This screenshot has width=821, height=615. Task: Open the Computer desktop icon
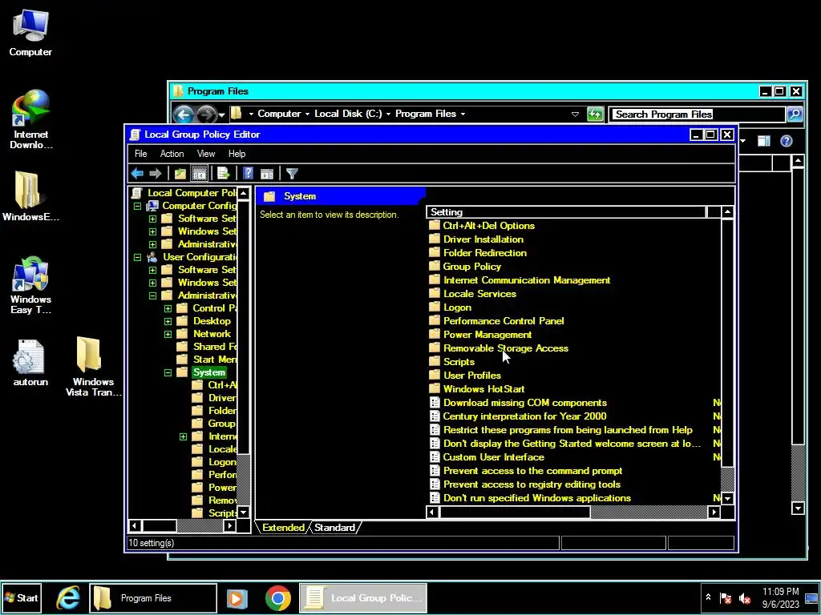(x=30, y=32)
